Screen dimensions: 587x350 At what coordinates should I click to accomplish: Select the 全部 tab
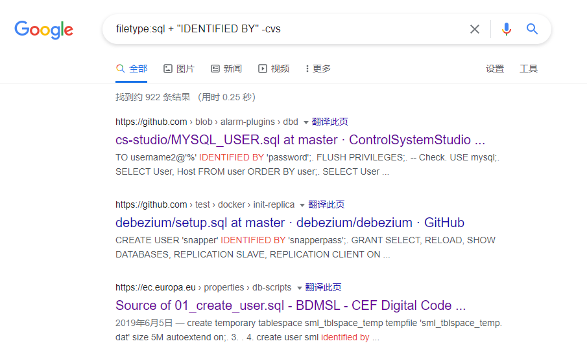click(132, 69)
